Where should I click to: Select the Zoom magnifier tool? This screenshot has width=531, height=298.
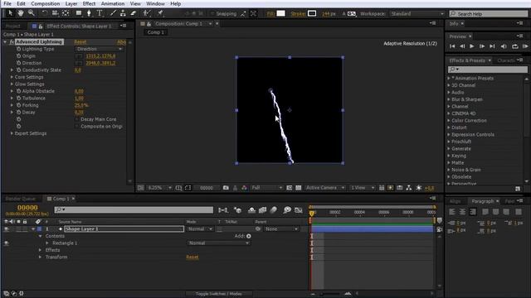[32, 13]
